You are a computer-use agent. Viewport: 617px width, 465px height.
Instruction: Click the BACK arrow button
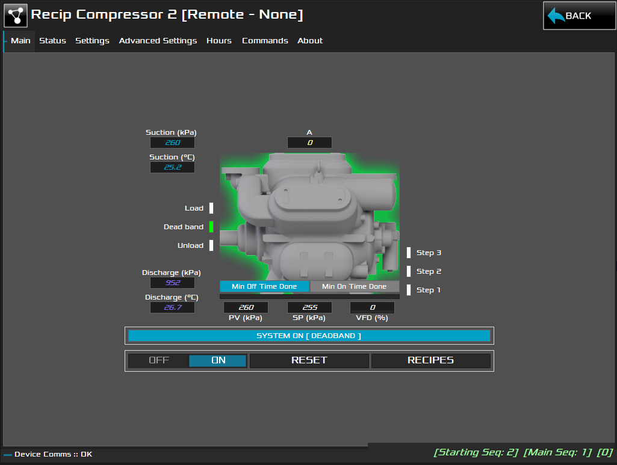tap(579, 16)
